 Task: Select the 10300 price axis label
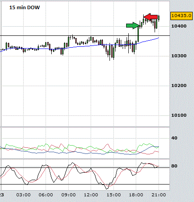179,56
